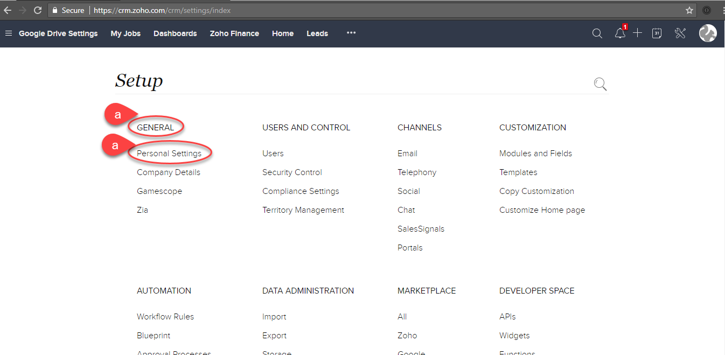Open the Google Drive Settings tab
Screen dimensions: 725x355
pyautogui.click(x=58, y=33)
